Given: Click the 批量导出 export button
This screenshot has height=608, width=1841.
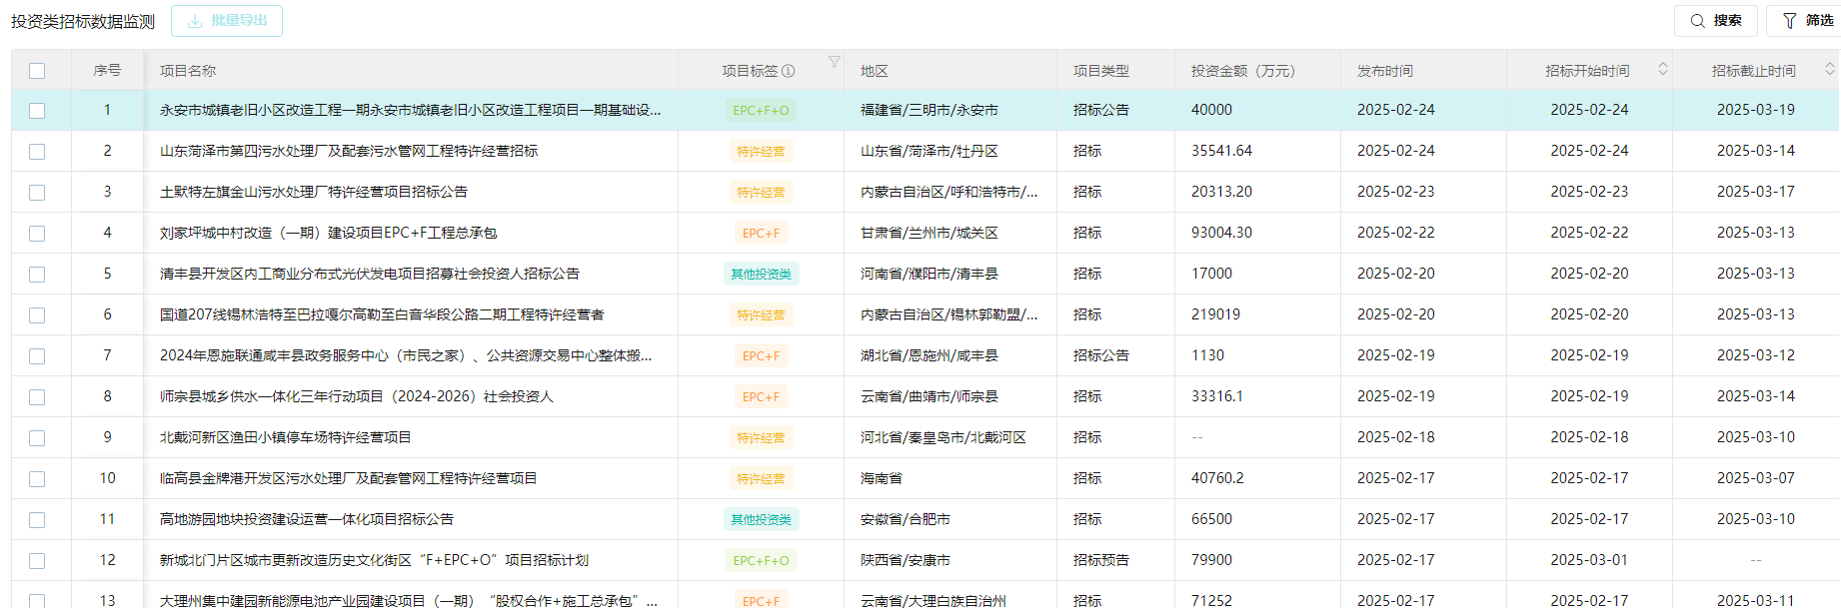Looking at the screenshot, I should (x=227, y=21).
